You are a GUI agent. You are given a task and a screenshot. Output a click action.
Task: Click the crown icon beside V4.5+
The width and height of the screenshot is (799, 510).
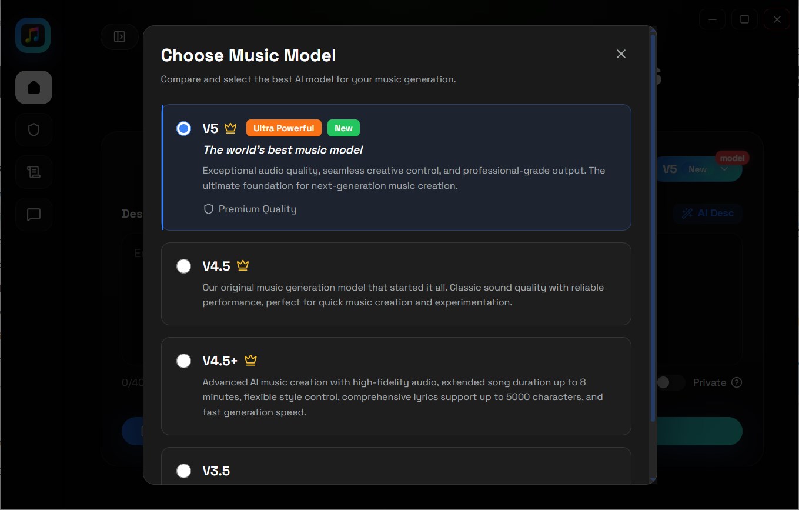click(x=251, y=359)
